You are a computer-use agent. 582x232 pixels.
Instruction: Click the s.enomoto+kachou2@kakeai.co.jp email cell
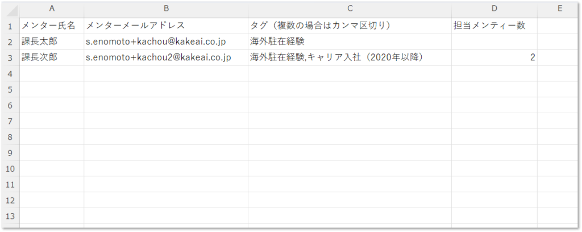coord(165,57)
